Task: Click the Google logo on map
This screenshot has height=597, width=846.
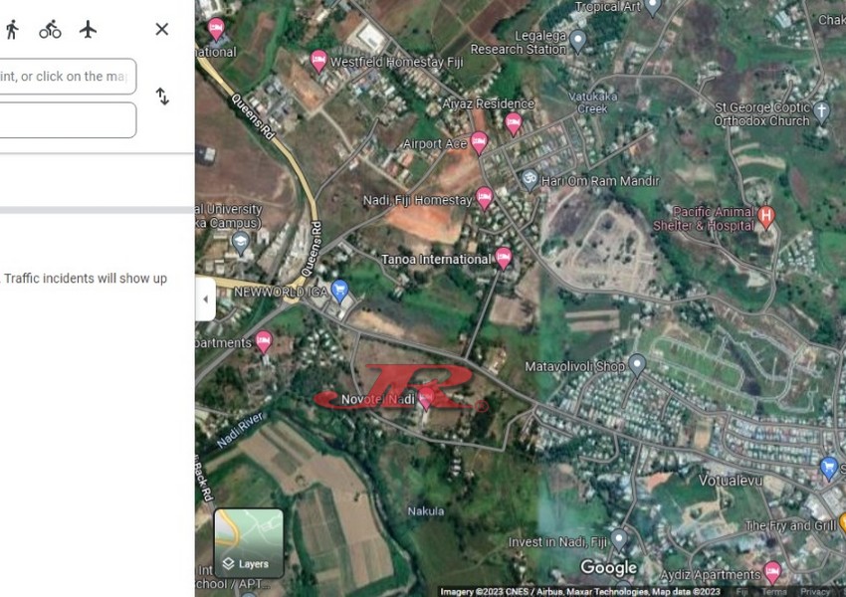Action: [x=608, y=568]
